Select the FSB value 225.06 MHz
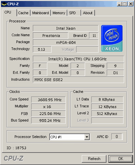The width and height of the screenshot is (135, 165). pos(48,114)
